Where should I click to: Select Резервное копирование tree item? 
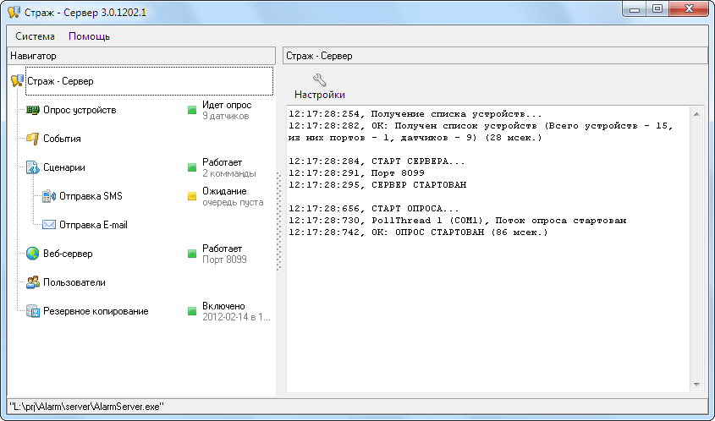pos(96,311)
